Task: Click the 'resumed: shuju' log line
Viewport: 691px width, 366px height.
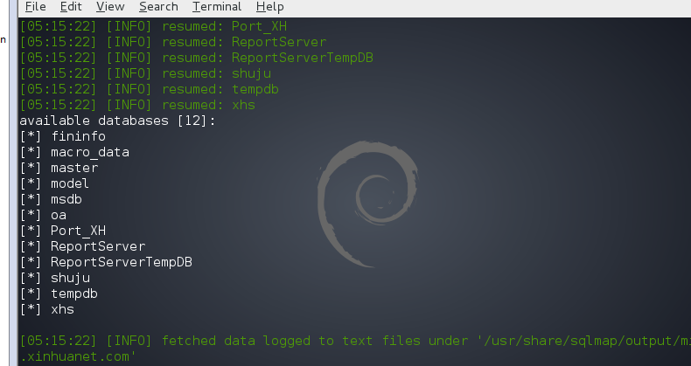Action: click(145, 74)
